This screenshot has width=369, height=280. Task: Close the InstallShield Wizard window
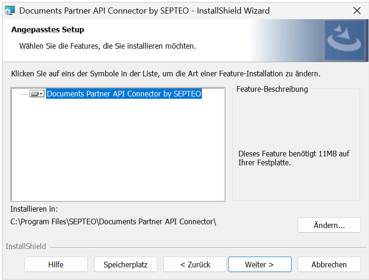[x=357, y=11]
